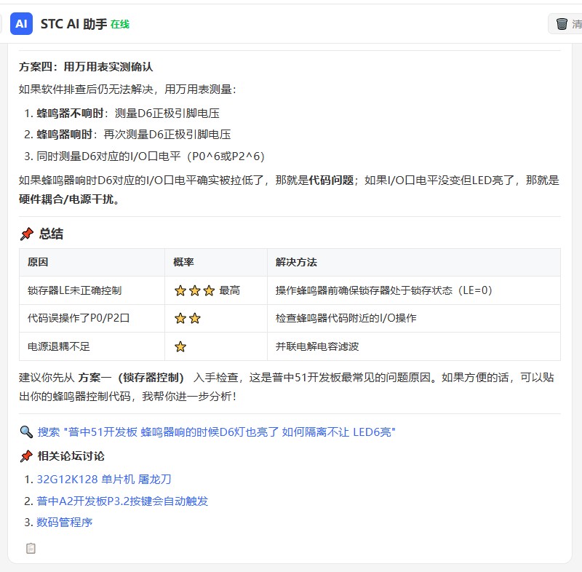Open the forum link 普中A2开发板P3.2按键会自动触发
Image resolution: width=582 pixels, height=572 pixels.
click(122, 501)
